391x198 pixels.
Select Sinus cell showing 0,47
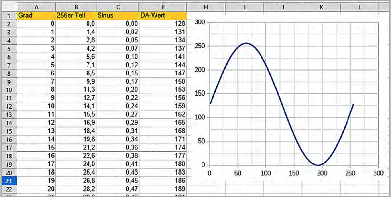pyautogui.click(x=118, y=189)
